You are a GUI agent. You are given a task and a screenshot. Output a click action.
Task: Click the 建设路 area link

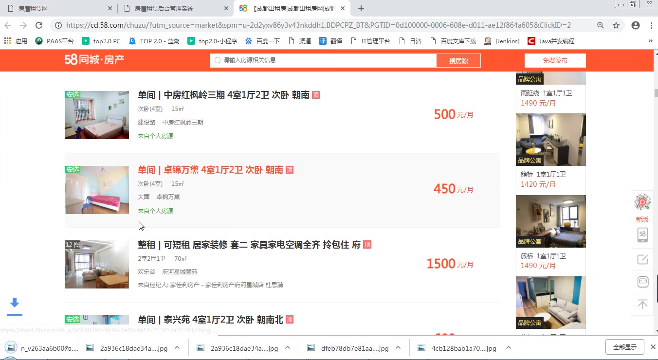coord(146,122)
